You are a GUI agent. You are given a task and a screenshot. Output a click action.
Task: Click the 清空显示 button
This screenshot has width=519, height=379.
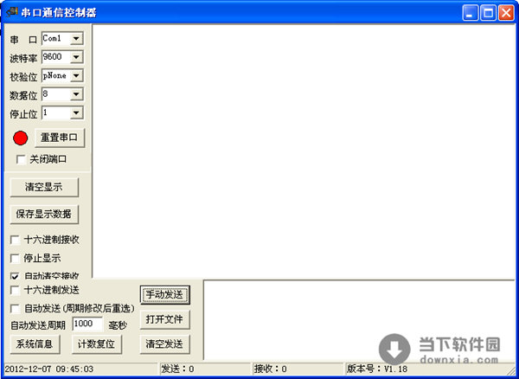click(43, 187)
